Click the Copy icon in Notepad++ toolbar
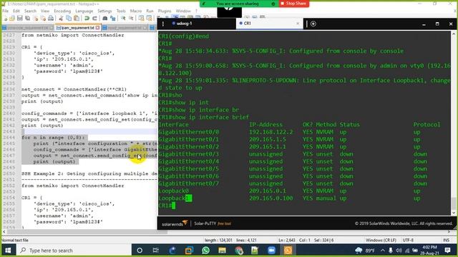 click(69, 19)
